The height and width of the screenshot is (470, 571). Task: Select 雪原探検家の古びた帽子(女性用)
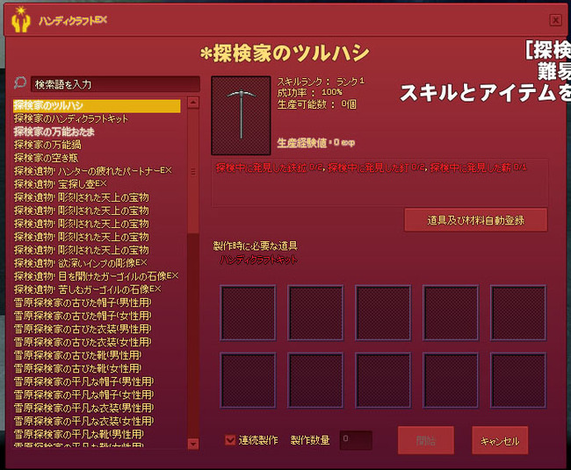pyautogui.click(x=83, y=316)
